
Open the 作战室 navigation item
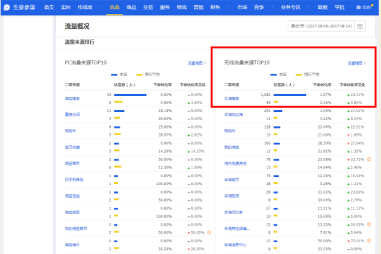pos(85,7)
